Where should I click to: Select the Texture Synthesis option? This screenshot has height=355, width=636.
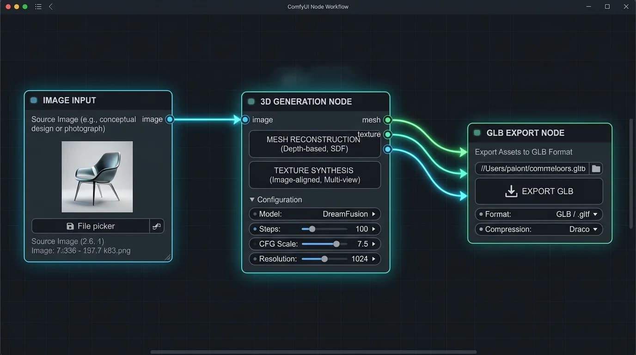point(314,175)
